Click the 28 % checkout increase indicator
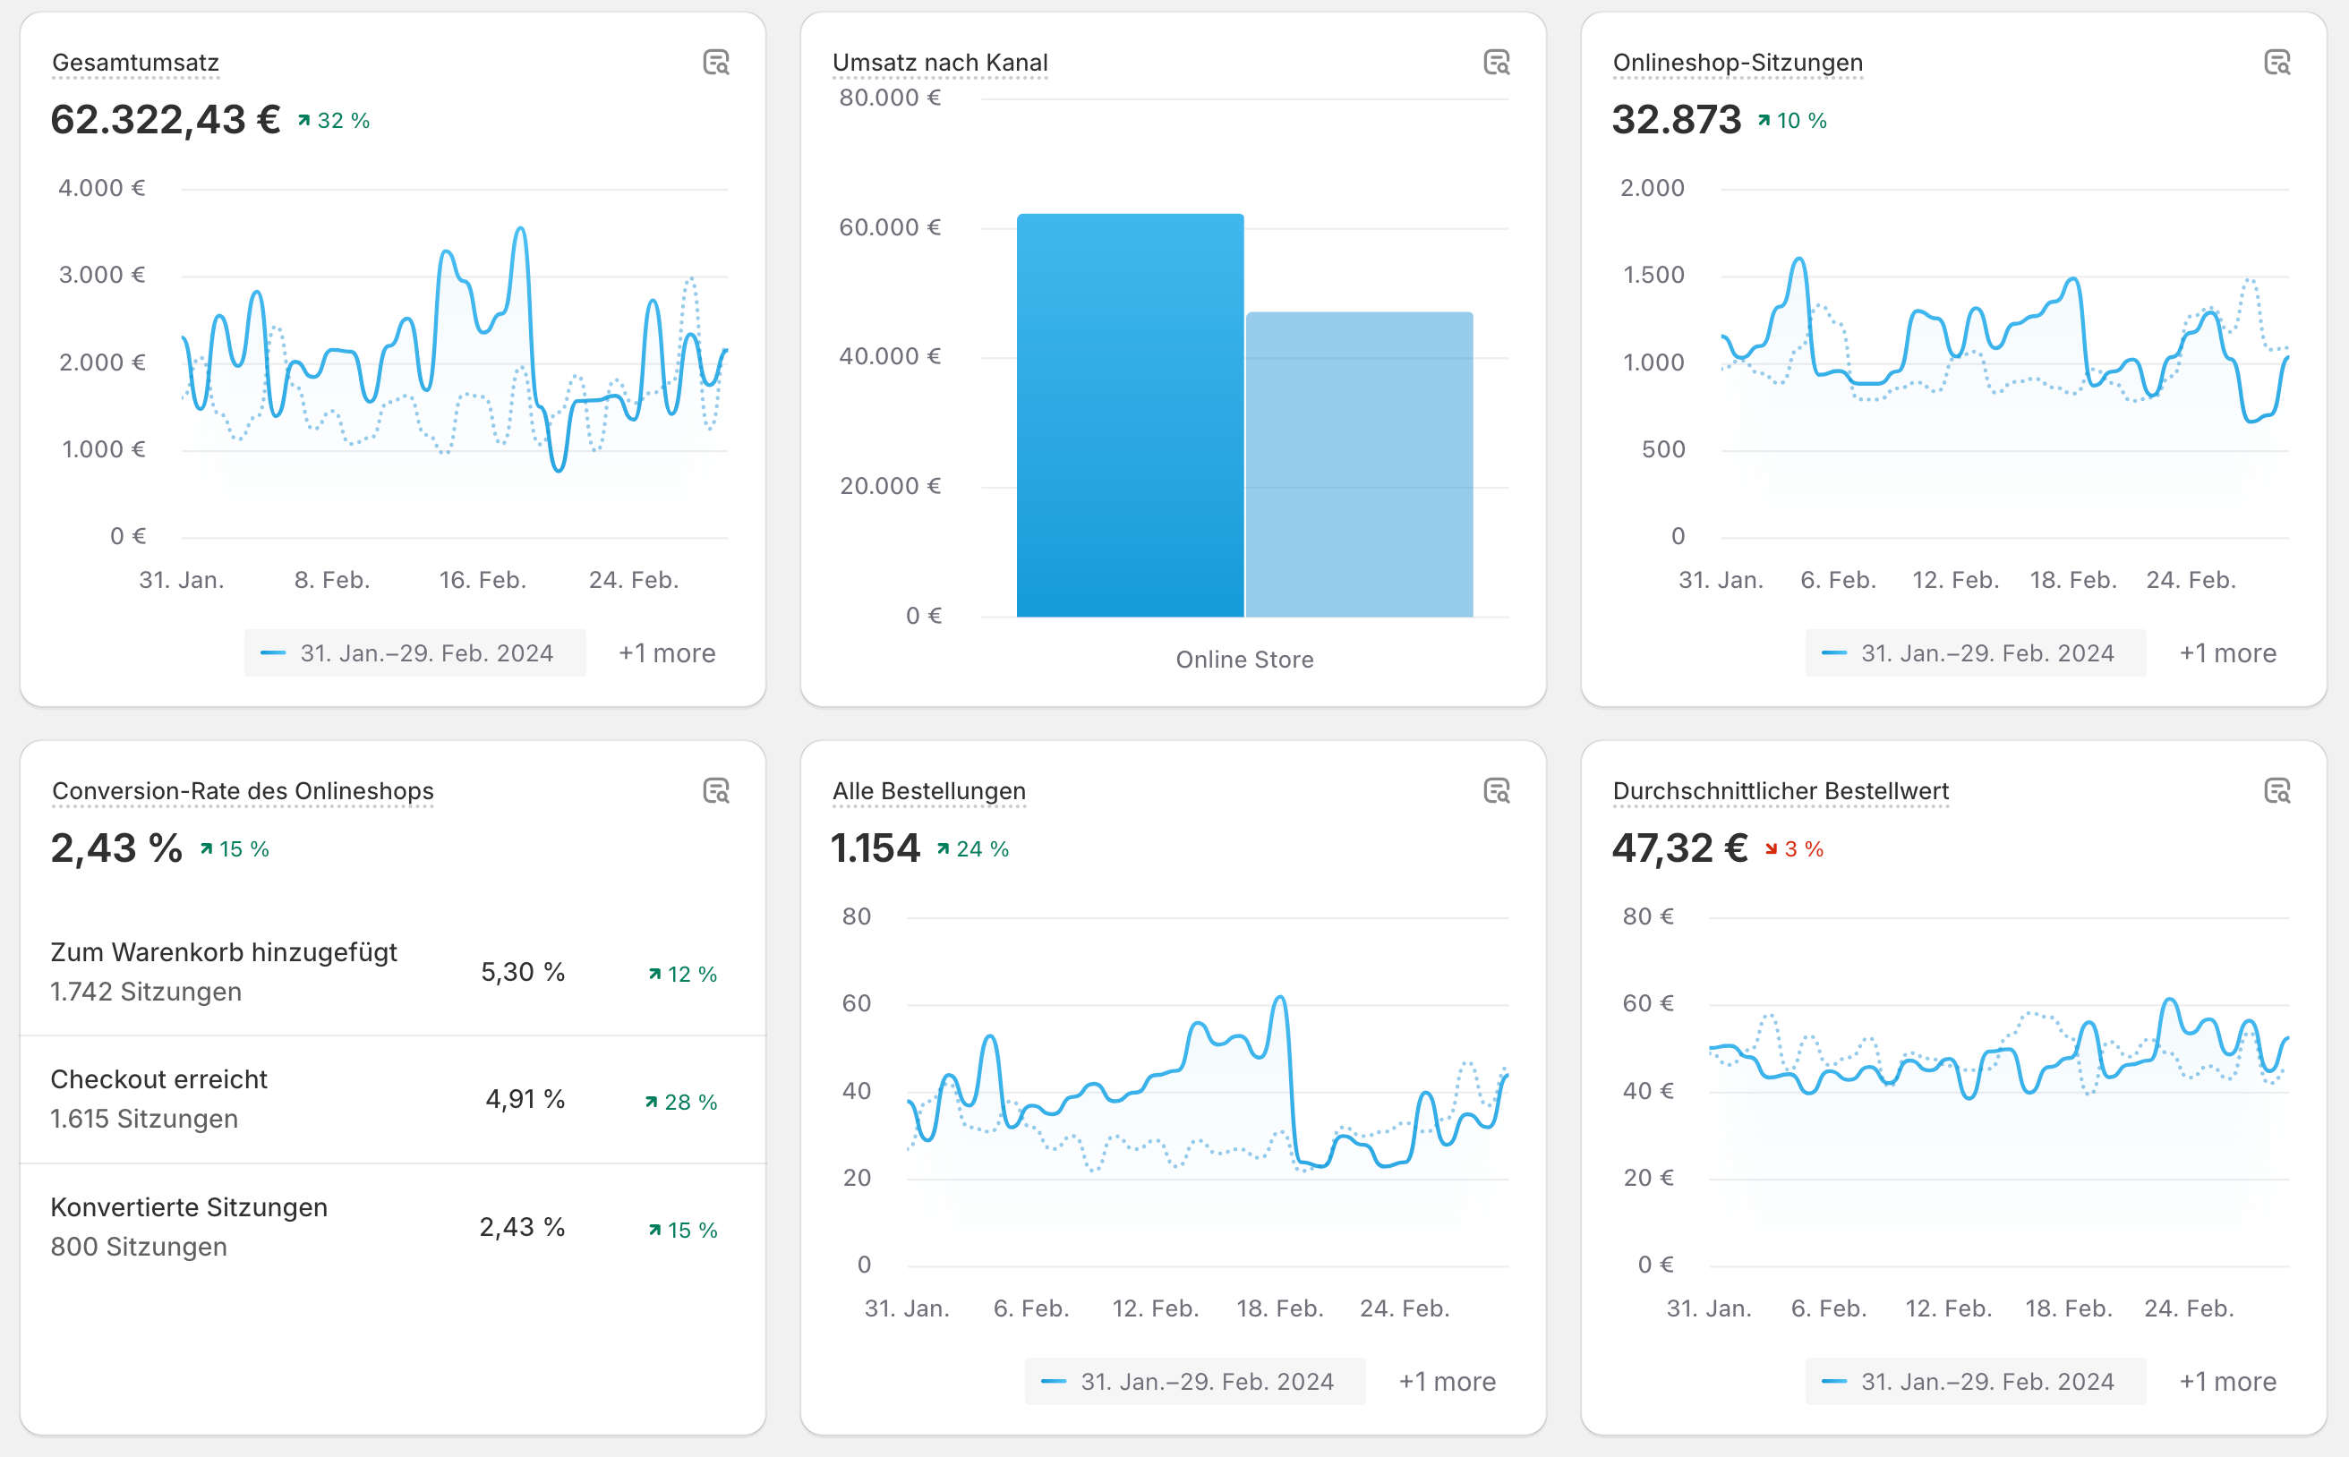2349x1457 pixels. click(x=681, y=1103)
